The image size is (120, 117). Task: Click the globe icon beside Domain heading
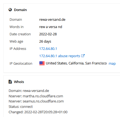pos(10,10)
